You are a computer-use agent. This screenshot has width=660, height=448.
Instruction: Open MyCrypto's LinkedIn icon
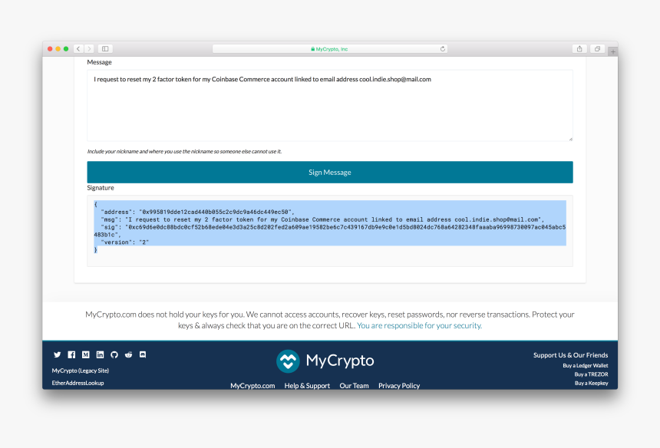pos(101,354)
